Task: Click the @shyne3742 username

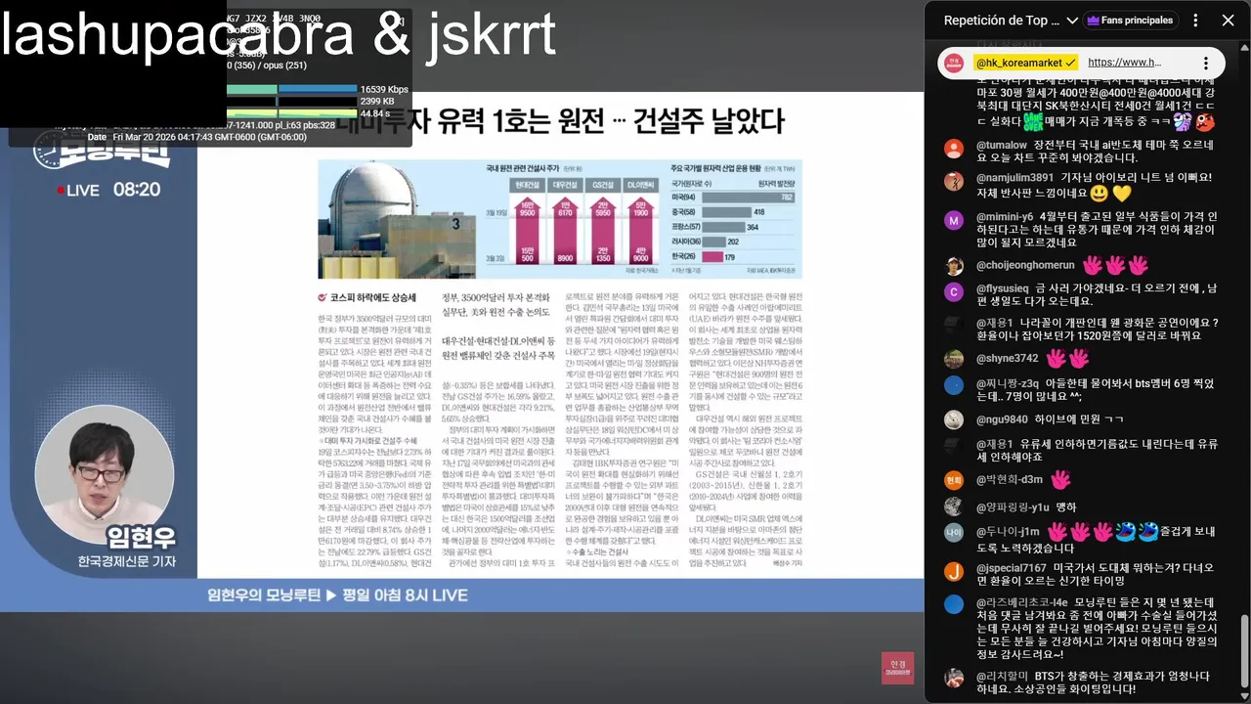Action: point(1008,359)
